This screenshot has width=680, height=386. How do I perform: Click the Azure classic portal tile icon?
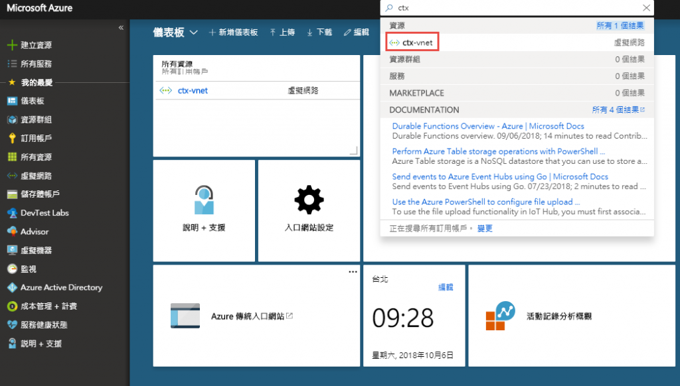185,316
